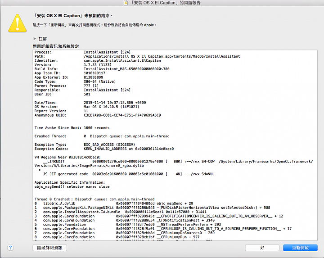
Task: Click the 好 OK button
Action: 262,248
